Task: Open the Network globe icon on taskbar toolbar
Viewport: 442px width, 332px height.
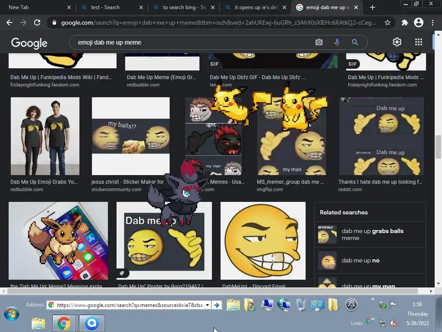Action: 284,305
